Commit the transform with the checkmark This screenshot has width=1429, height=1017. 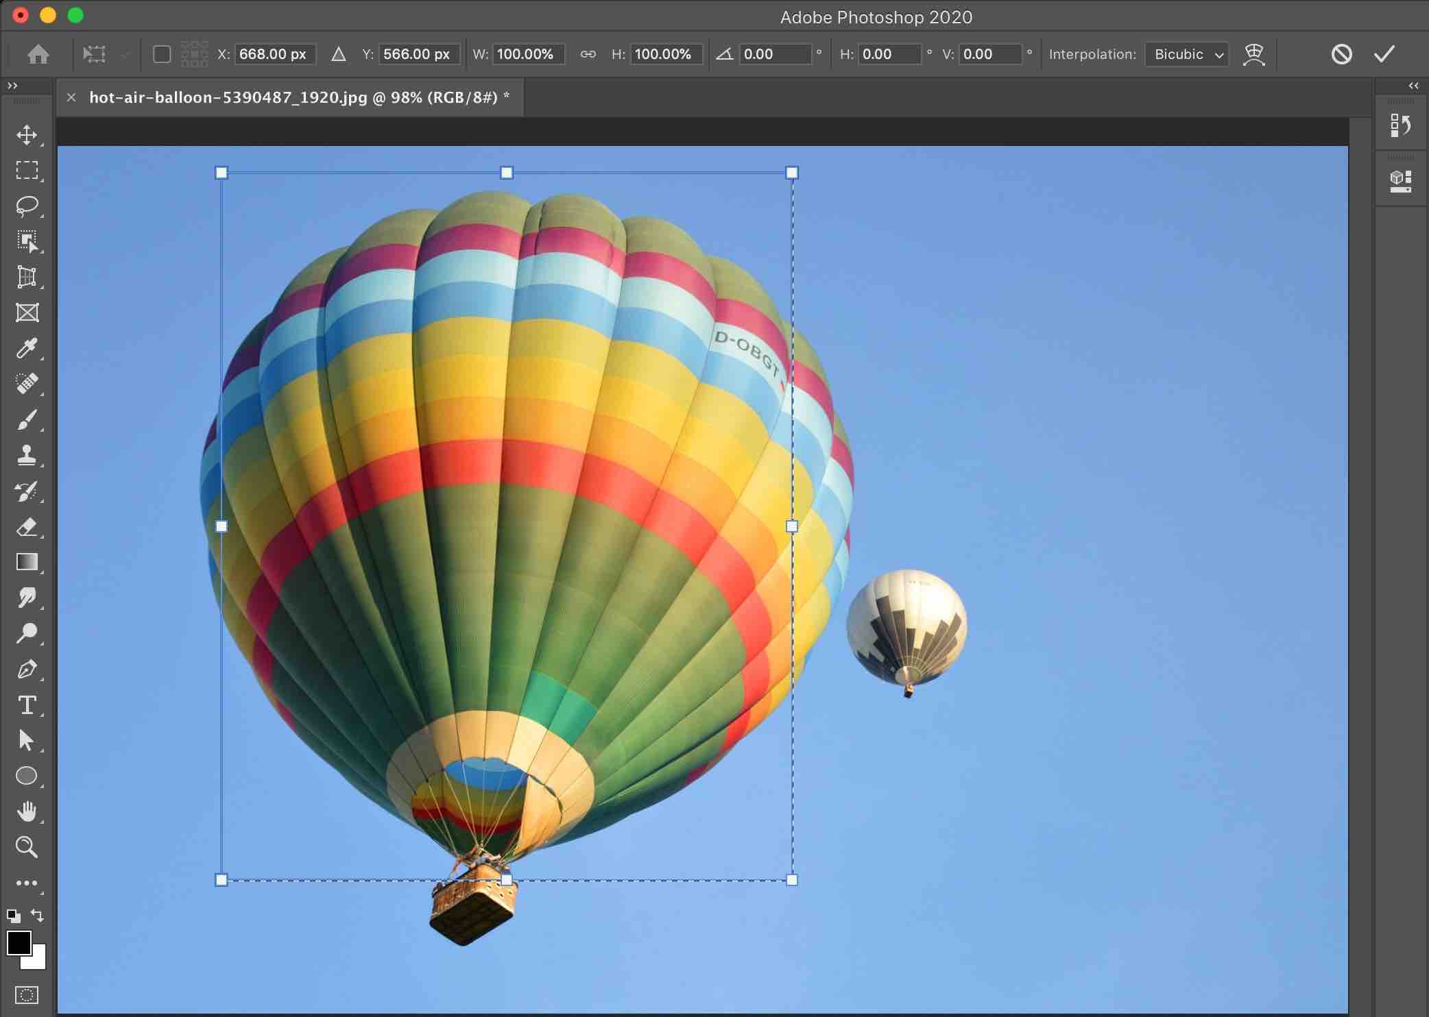pyautogui.click(x=1384, y=54)
